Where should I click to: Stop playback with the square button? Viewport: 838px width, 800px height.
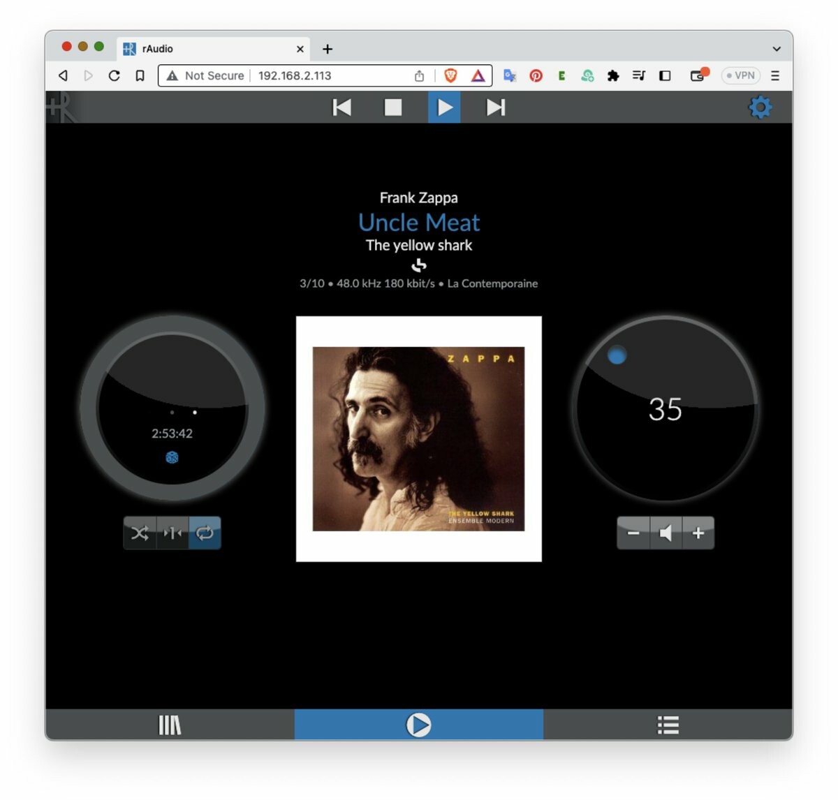[x=393, y=108]
